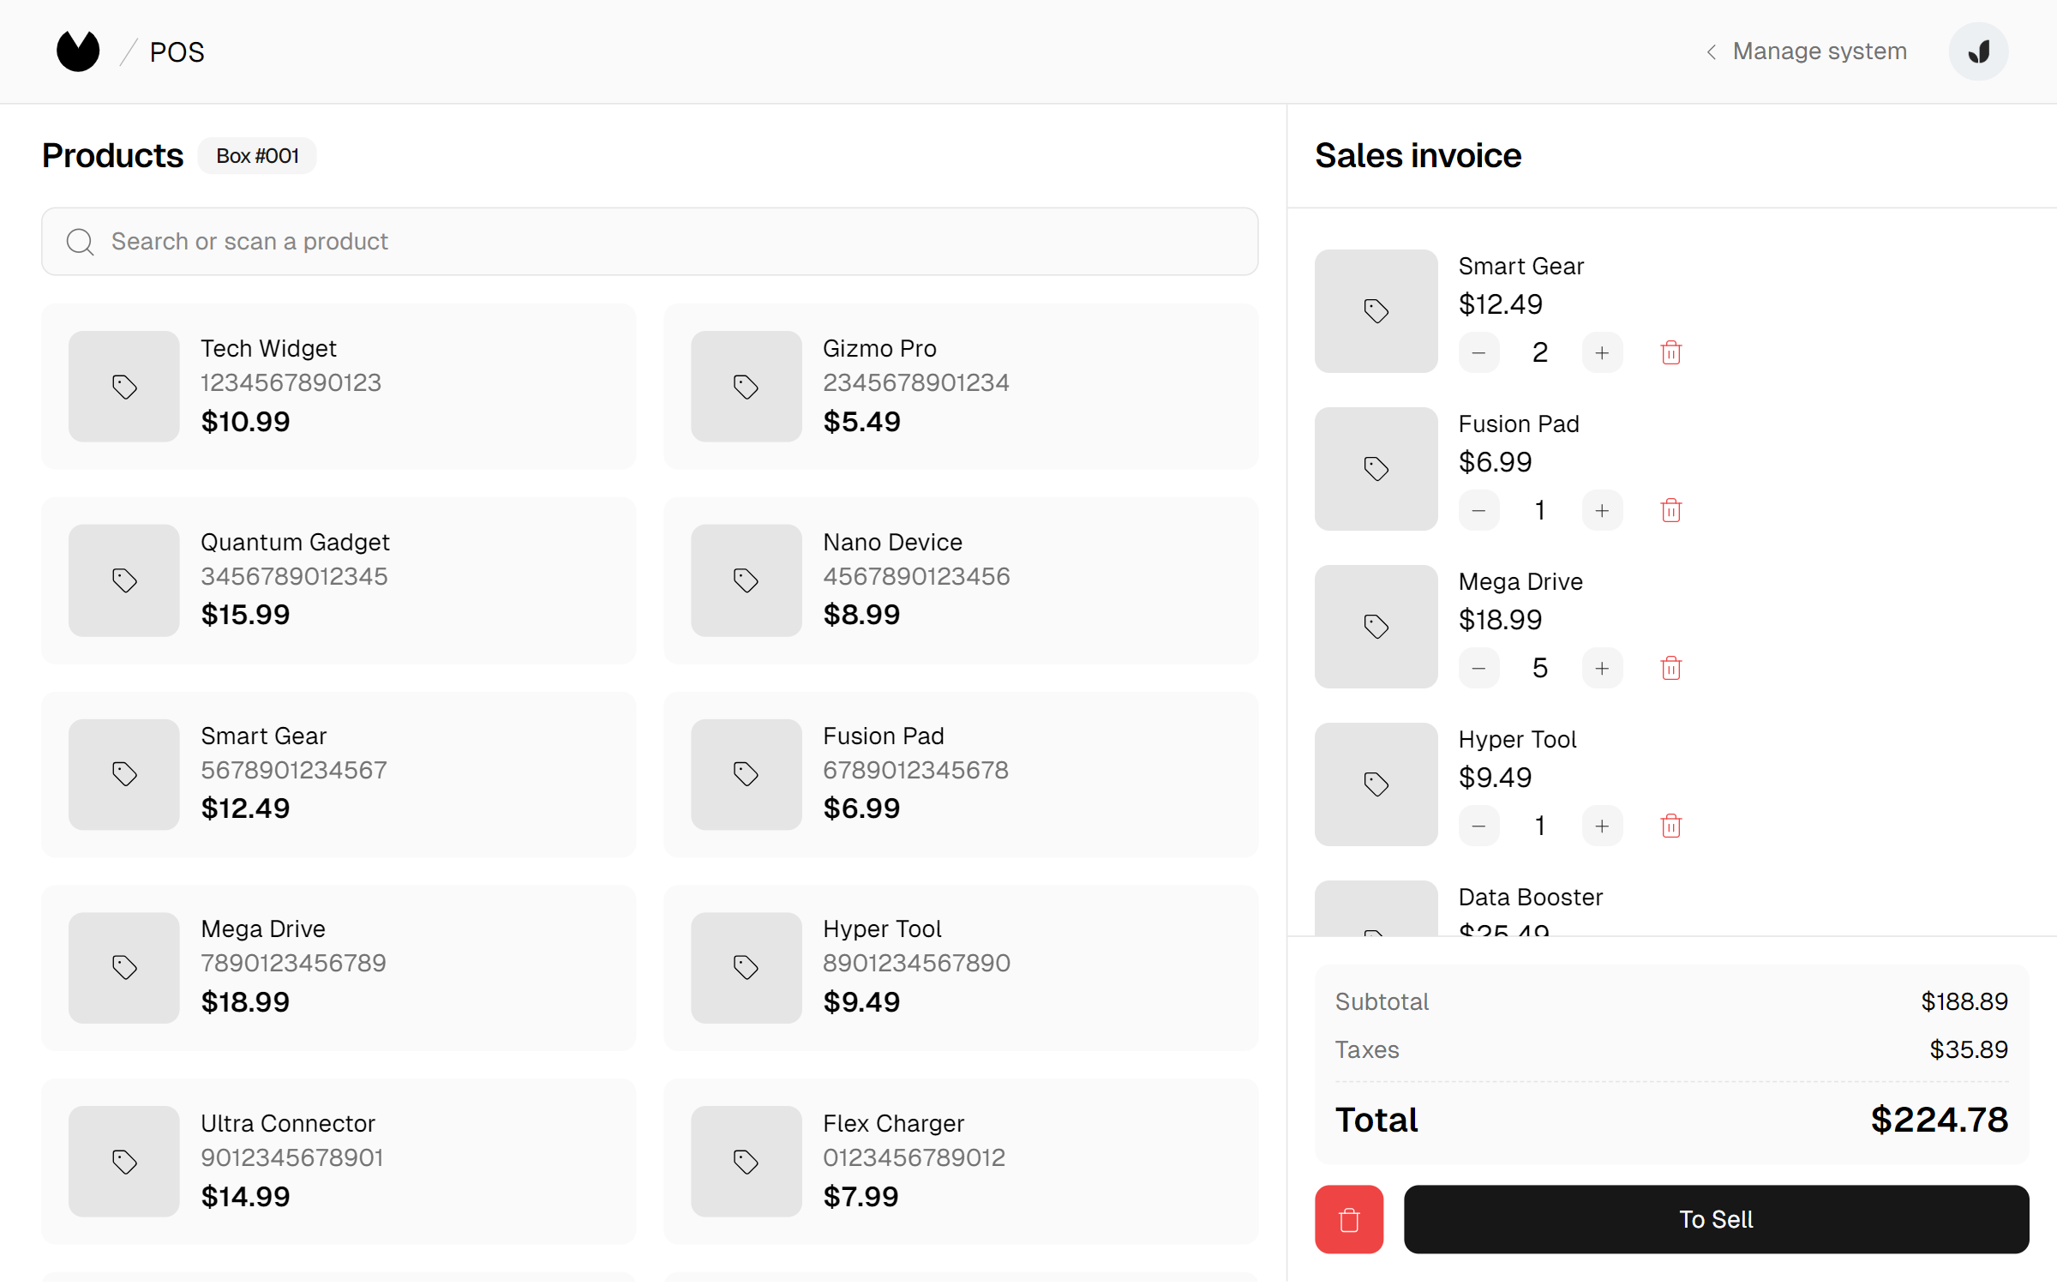Decrease Fusion Pad quantity in invoice
Image resolution: width=2057 pixels, height=1286 pixels.
(1479, 510)
